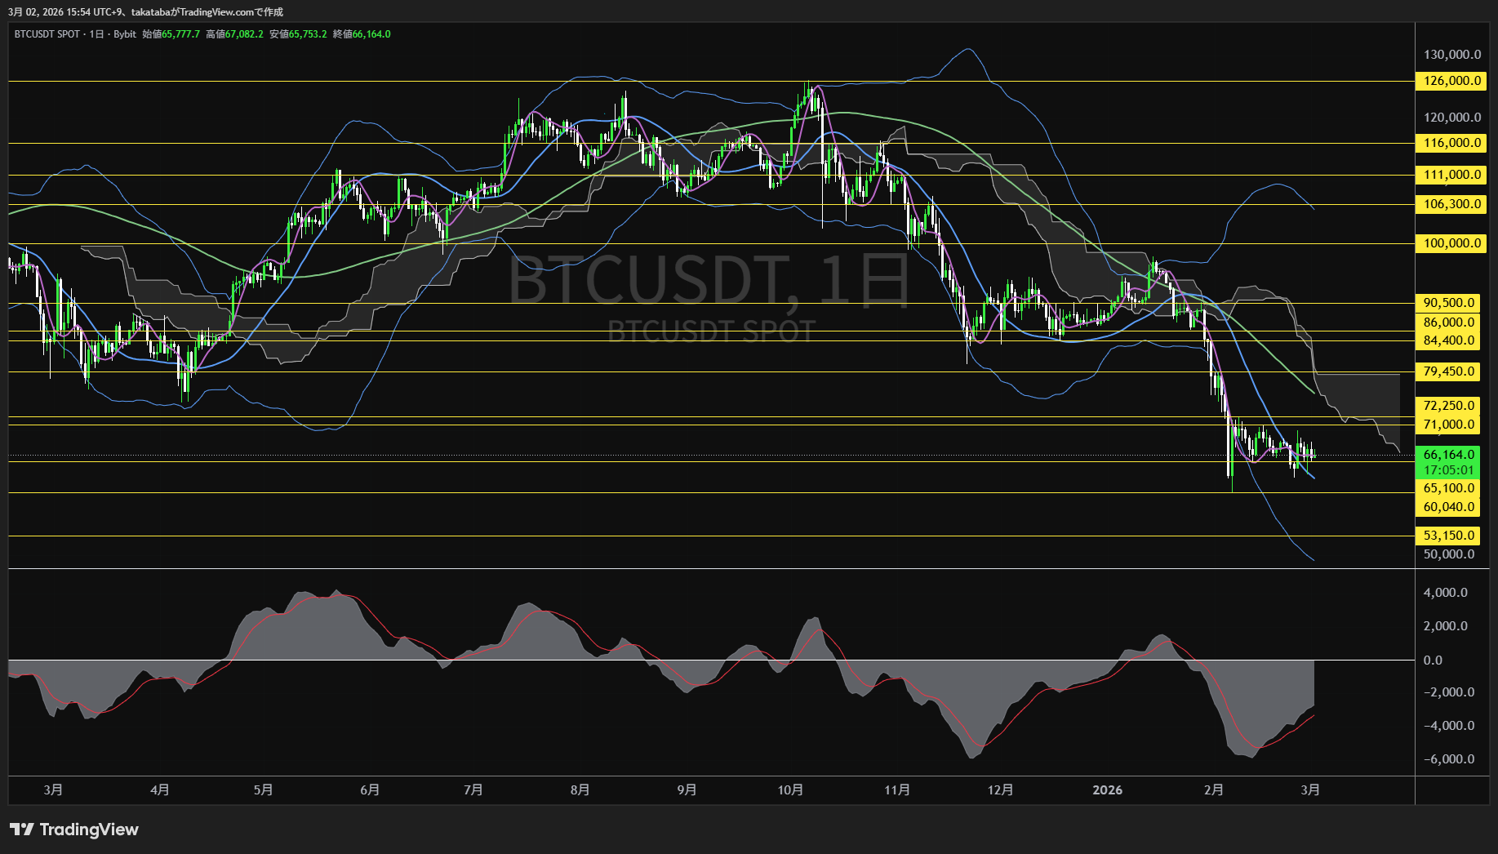This screenshot has height=854, width=1498.
Task: Open the 1日 timeframe selector in legend
Action: (x=98, y=34)
